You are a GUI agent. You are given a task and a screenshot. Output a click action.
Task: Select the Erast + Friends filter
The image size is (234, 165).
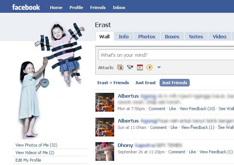(x=113, y=83)
